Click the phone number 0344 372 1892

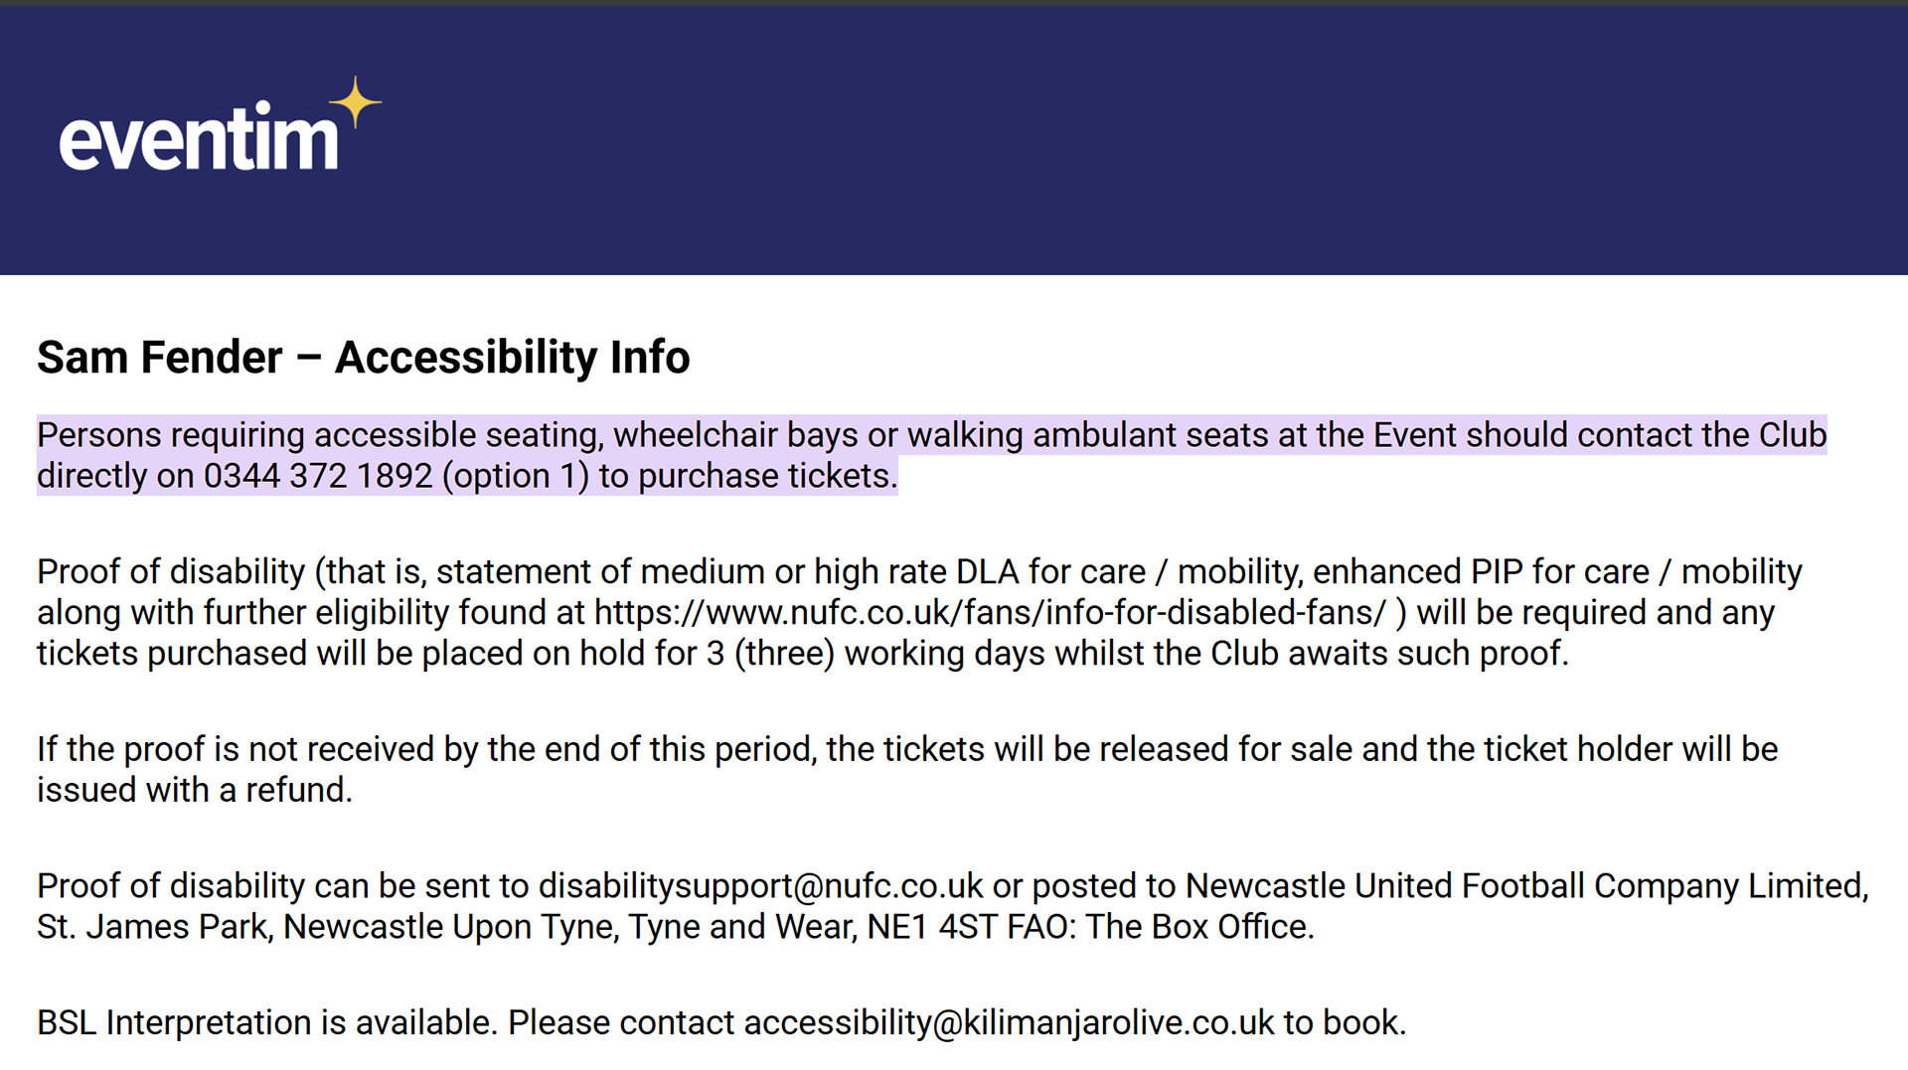tap(318, 477)
